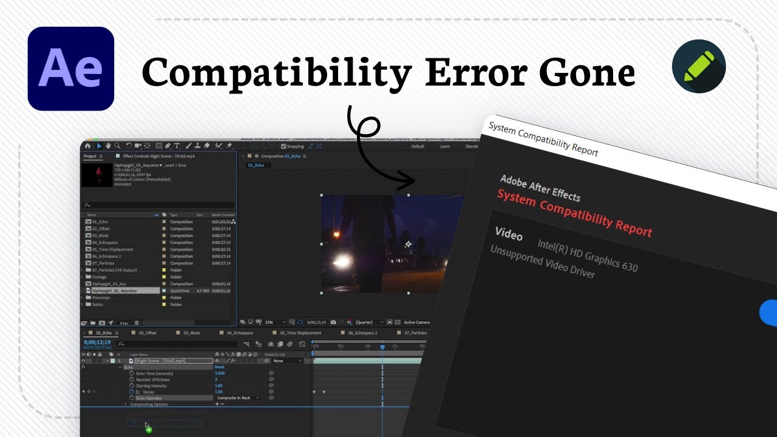Screen dimensions: 777x437
Task: Select the Selection arrow tool
Action: (99, 146)
